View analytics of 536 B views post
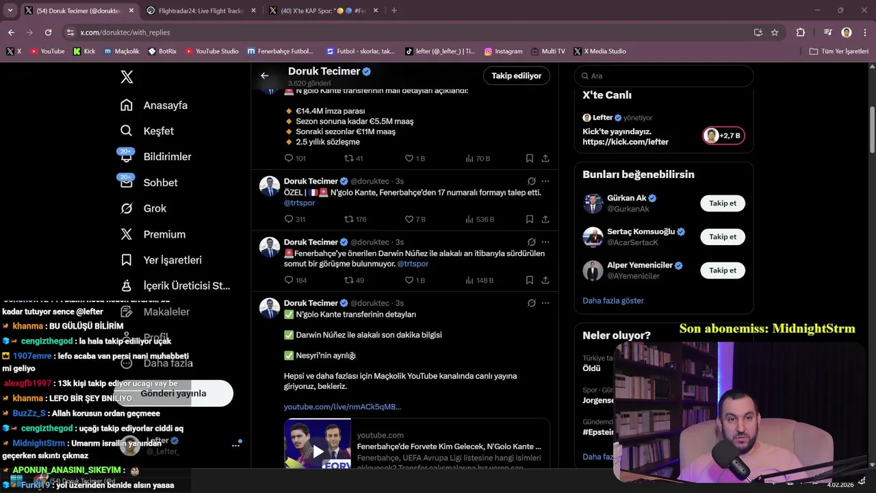This screenshot has height=493, width=876. click(480, 219)
